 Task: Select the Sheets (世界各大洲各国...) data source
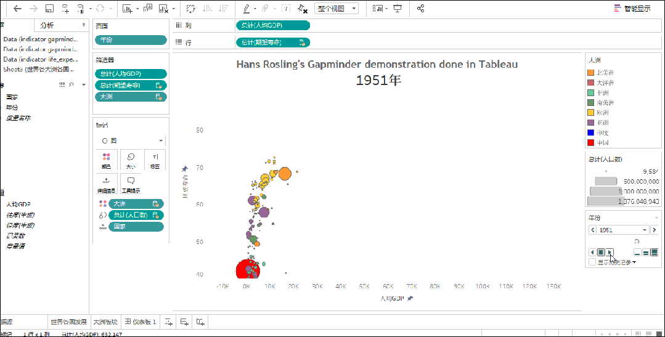point(39,69)
